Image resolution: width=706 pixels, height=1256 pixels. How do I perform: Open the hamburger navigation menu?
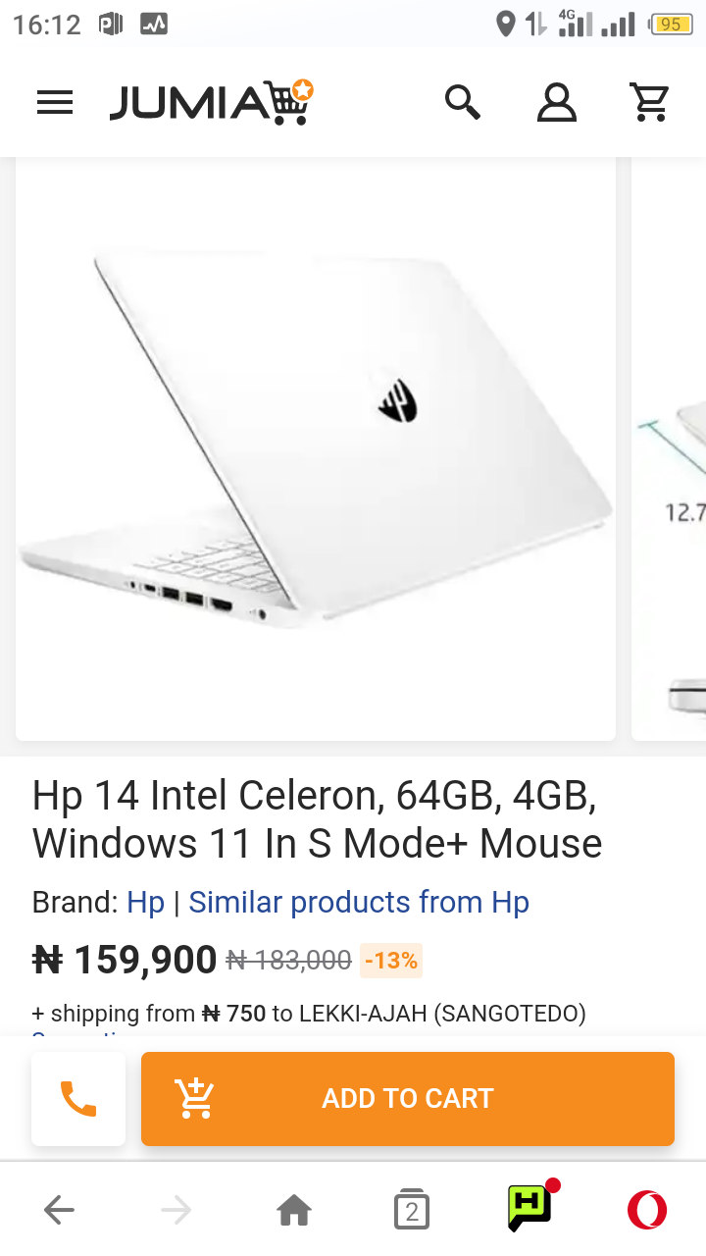(55, 102)
